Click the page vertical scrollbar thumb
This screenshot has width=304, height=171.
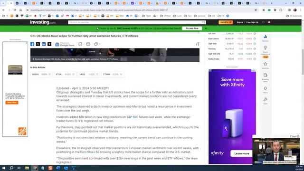tap(303, 62)
